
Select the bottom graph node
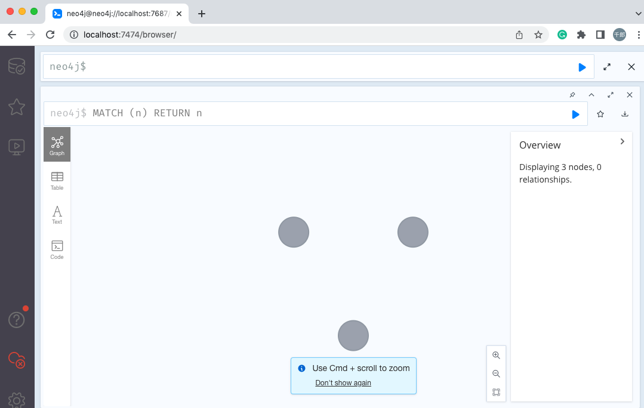point(353,336)
